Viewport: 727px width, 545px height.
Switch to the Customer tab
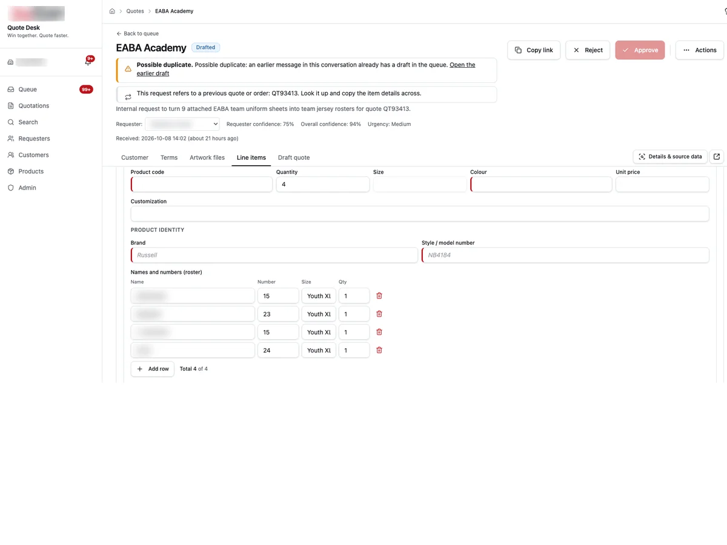click(134, 157)
